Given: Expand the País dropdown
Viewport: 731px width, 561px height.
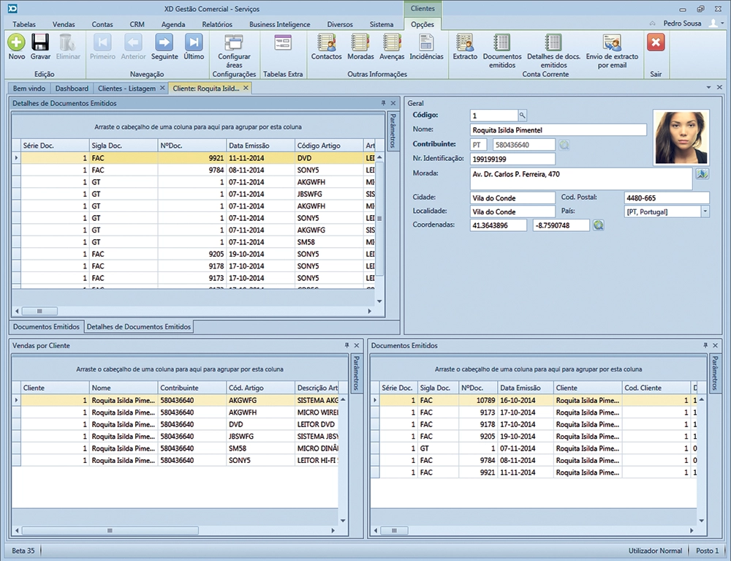Looking at the screenshot, I should [x=705, y=212].
